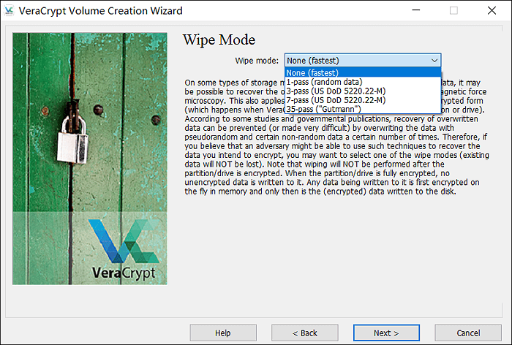Choose the 1-pass (random data) option

[363, 82]
